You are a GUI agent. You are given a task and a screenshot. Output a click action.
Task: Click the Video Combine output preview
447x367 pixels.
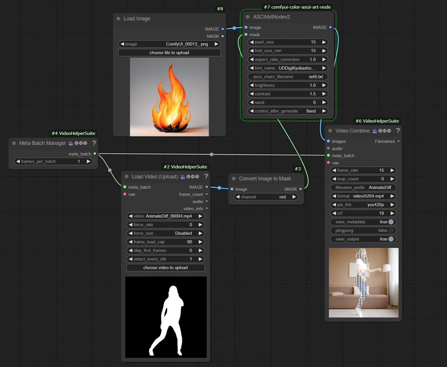[364, 283]
